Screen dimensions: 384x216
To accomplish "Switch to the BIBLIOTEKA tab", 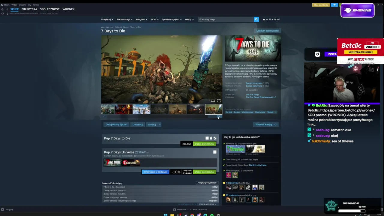I will (x=29, y=9).
